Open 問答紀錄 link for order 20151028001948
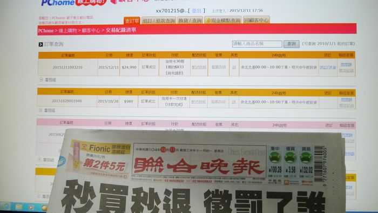 347,105
